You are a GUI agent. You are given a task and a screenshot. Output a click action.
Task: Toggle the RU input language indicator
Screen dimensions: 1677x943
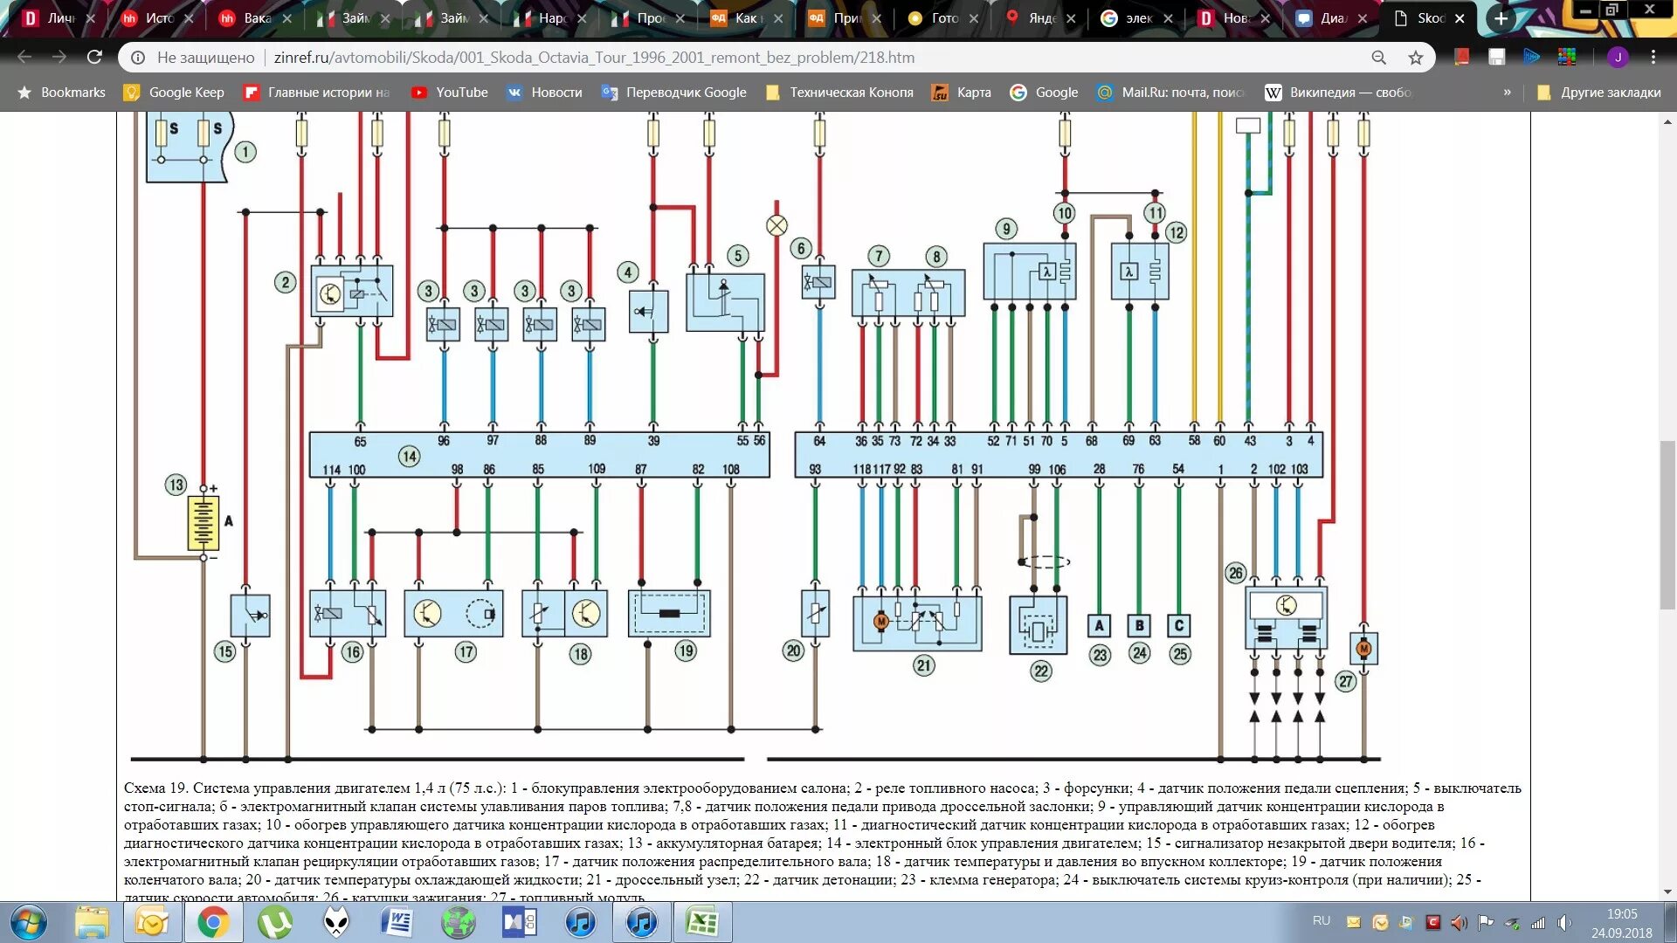tap(1322, 921)
